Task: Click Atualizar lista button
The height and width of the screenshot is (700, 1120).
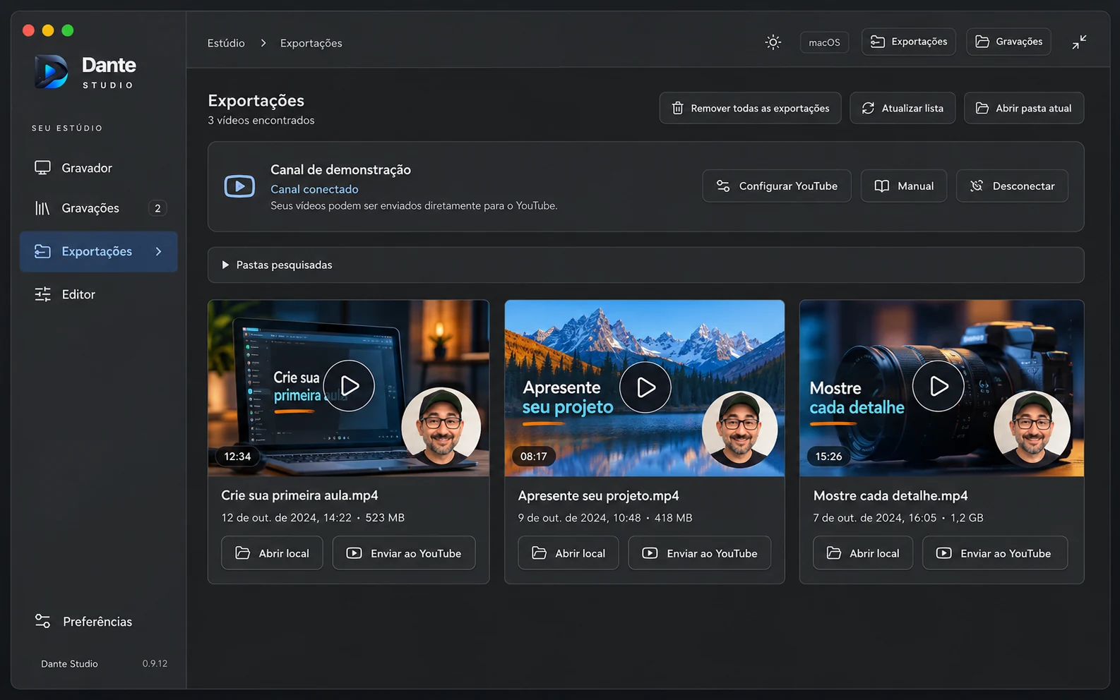Action: (x=902, y=108)
